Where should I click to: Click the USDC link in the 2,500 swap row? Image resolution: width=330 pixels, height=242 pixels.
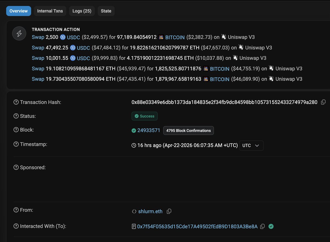click(73, 37)
